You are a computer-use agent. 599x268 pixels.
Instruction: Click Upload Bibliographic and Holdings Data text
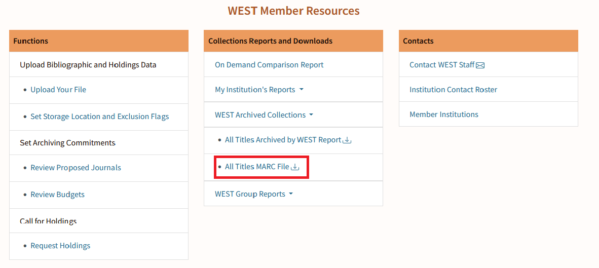(88, 65)
